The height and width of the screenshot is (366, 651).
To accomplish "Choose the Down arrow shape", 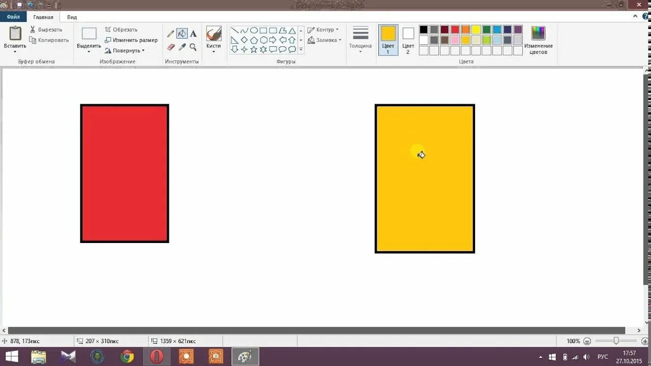I will click(235, 49).
